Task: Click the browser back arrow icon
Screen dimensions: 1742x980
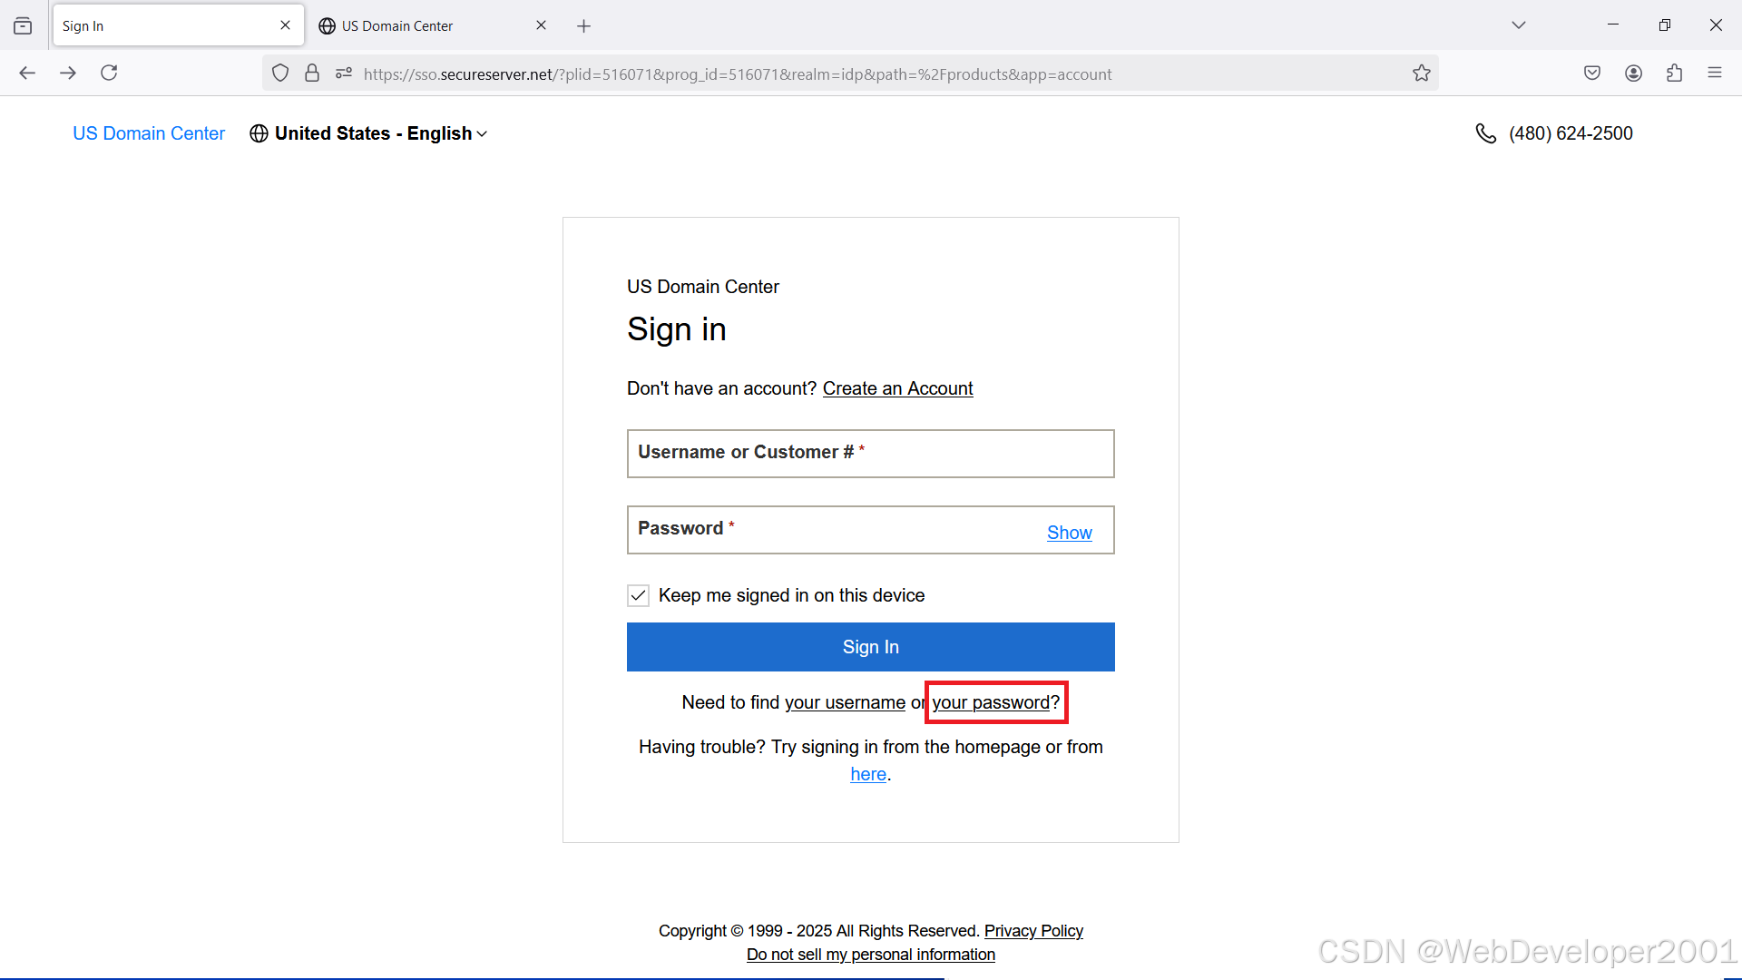Action: [27, 73]
